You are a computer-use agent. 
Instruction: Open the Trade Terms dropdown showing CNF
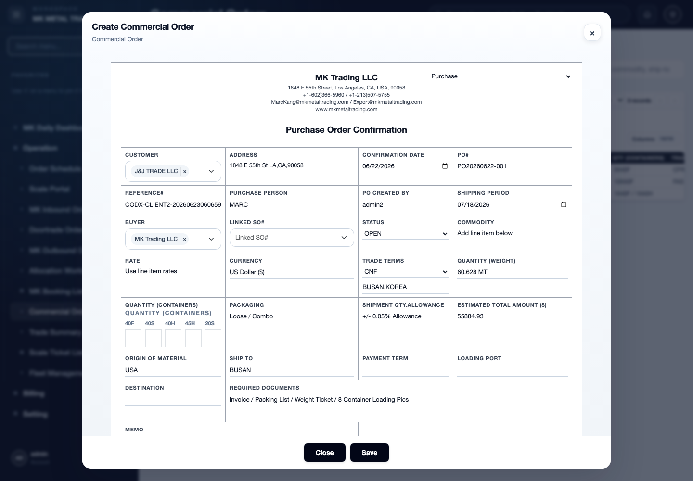tap(405, 272)
